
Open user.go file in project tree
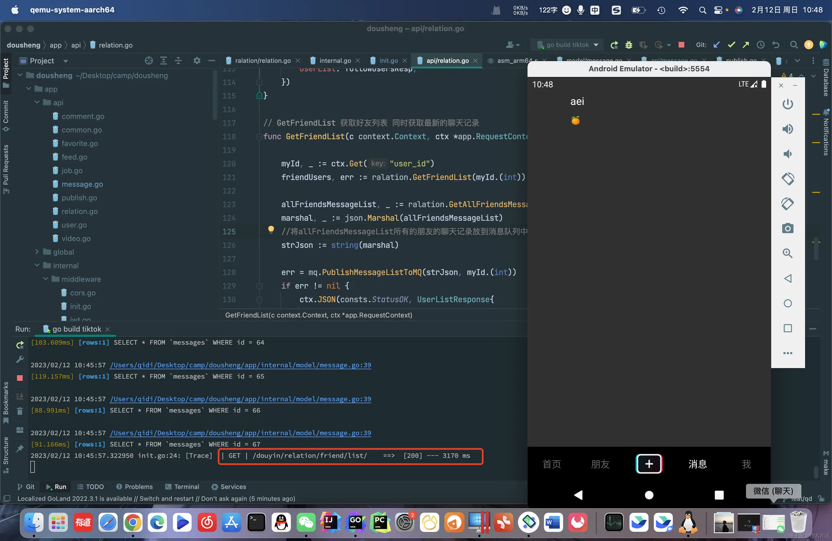(74, 225)
